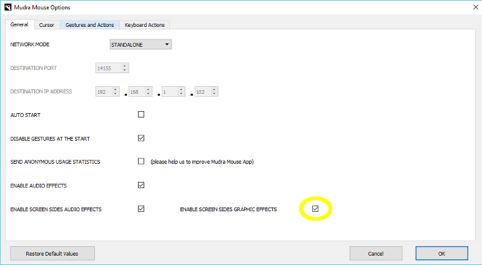Increase the IP octet showing 192
The image size is (482, 265).
pyautogui.click(x=116, y=89)
